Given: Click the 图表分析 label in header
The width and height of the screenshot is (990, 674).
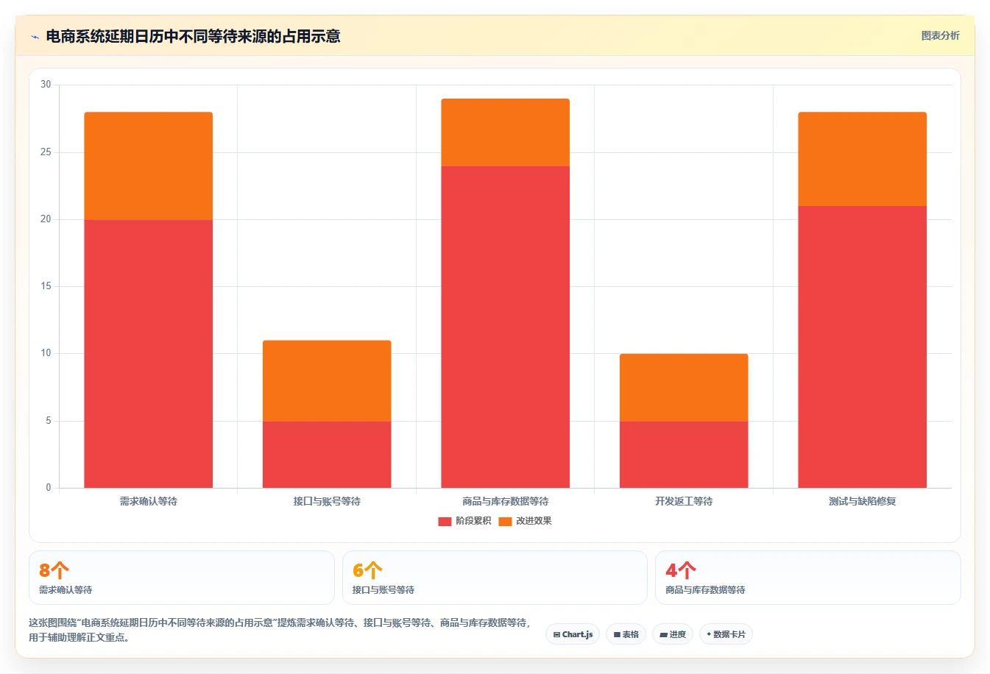Looking at the screenshot, I should [940, 35].
